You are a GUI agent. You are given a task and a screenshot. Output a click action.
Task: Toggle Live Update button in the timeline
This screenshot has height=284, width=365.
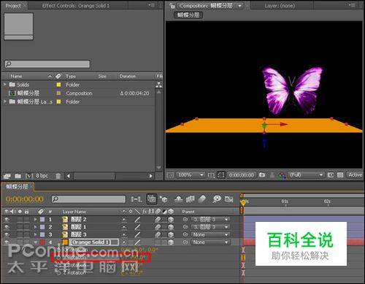coord(152,199)
